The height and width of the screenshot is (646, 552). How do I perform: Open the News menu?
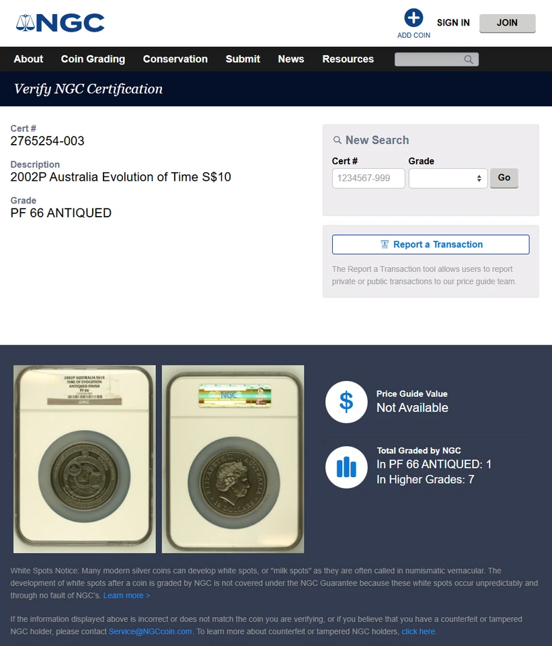coord(291,59)
